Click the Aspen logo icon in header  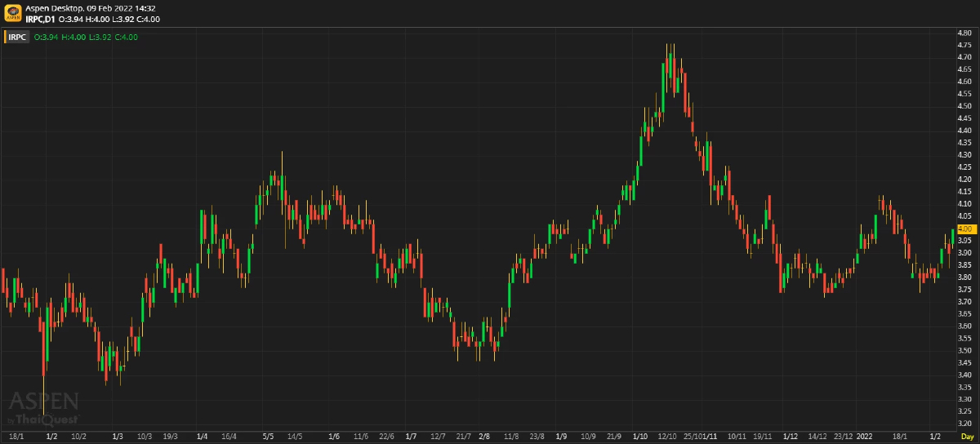tap(13, 13)
